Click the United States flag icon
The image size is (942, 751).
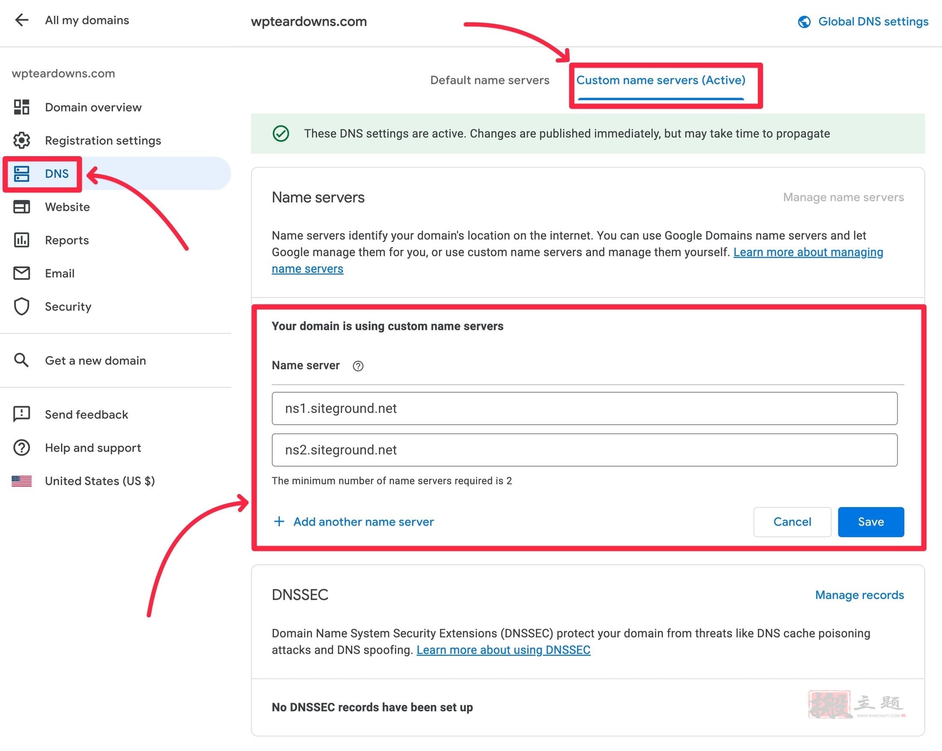(x=21, y=481)
